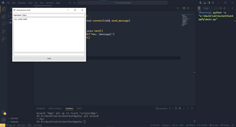The image size is (236, 127).
Task: Open the Go menu
Action: click(x=36, y=3)
